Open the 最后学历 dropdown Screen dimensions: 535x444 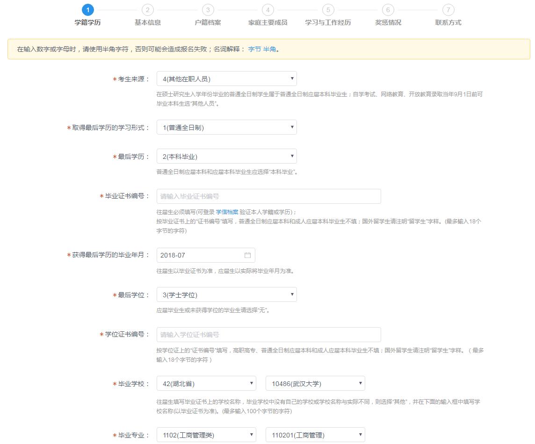[x=226, y=157]
